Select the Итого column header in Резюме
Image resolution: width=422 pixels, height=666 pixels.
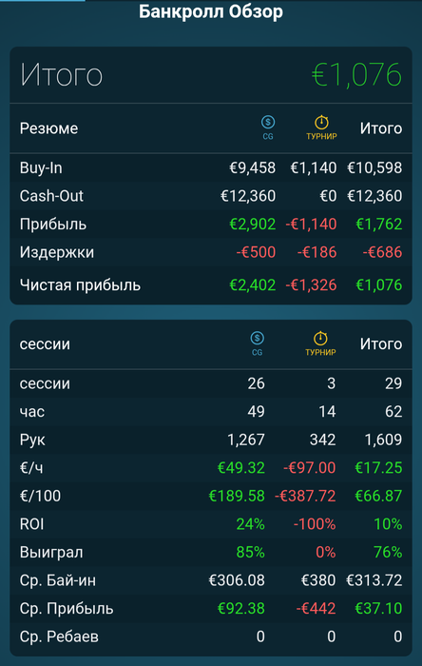coord(381,128)
